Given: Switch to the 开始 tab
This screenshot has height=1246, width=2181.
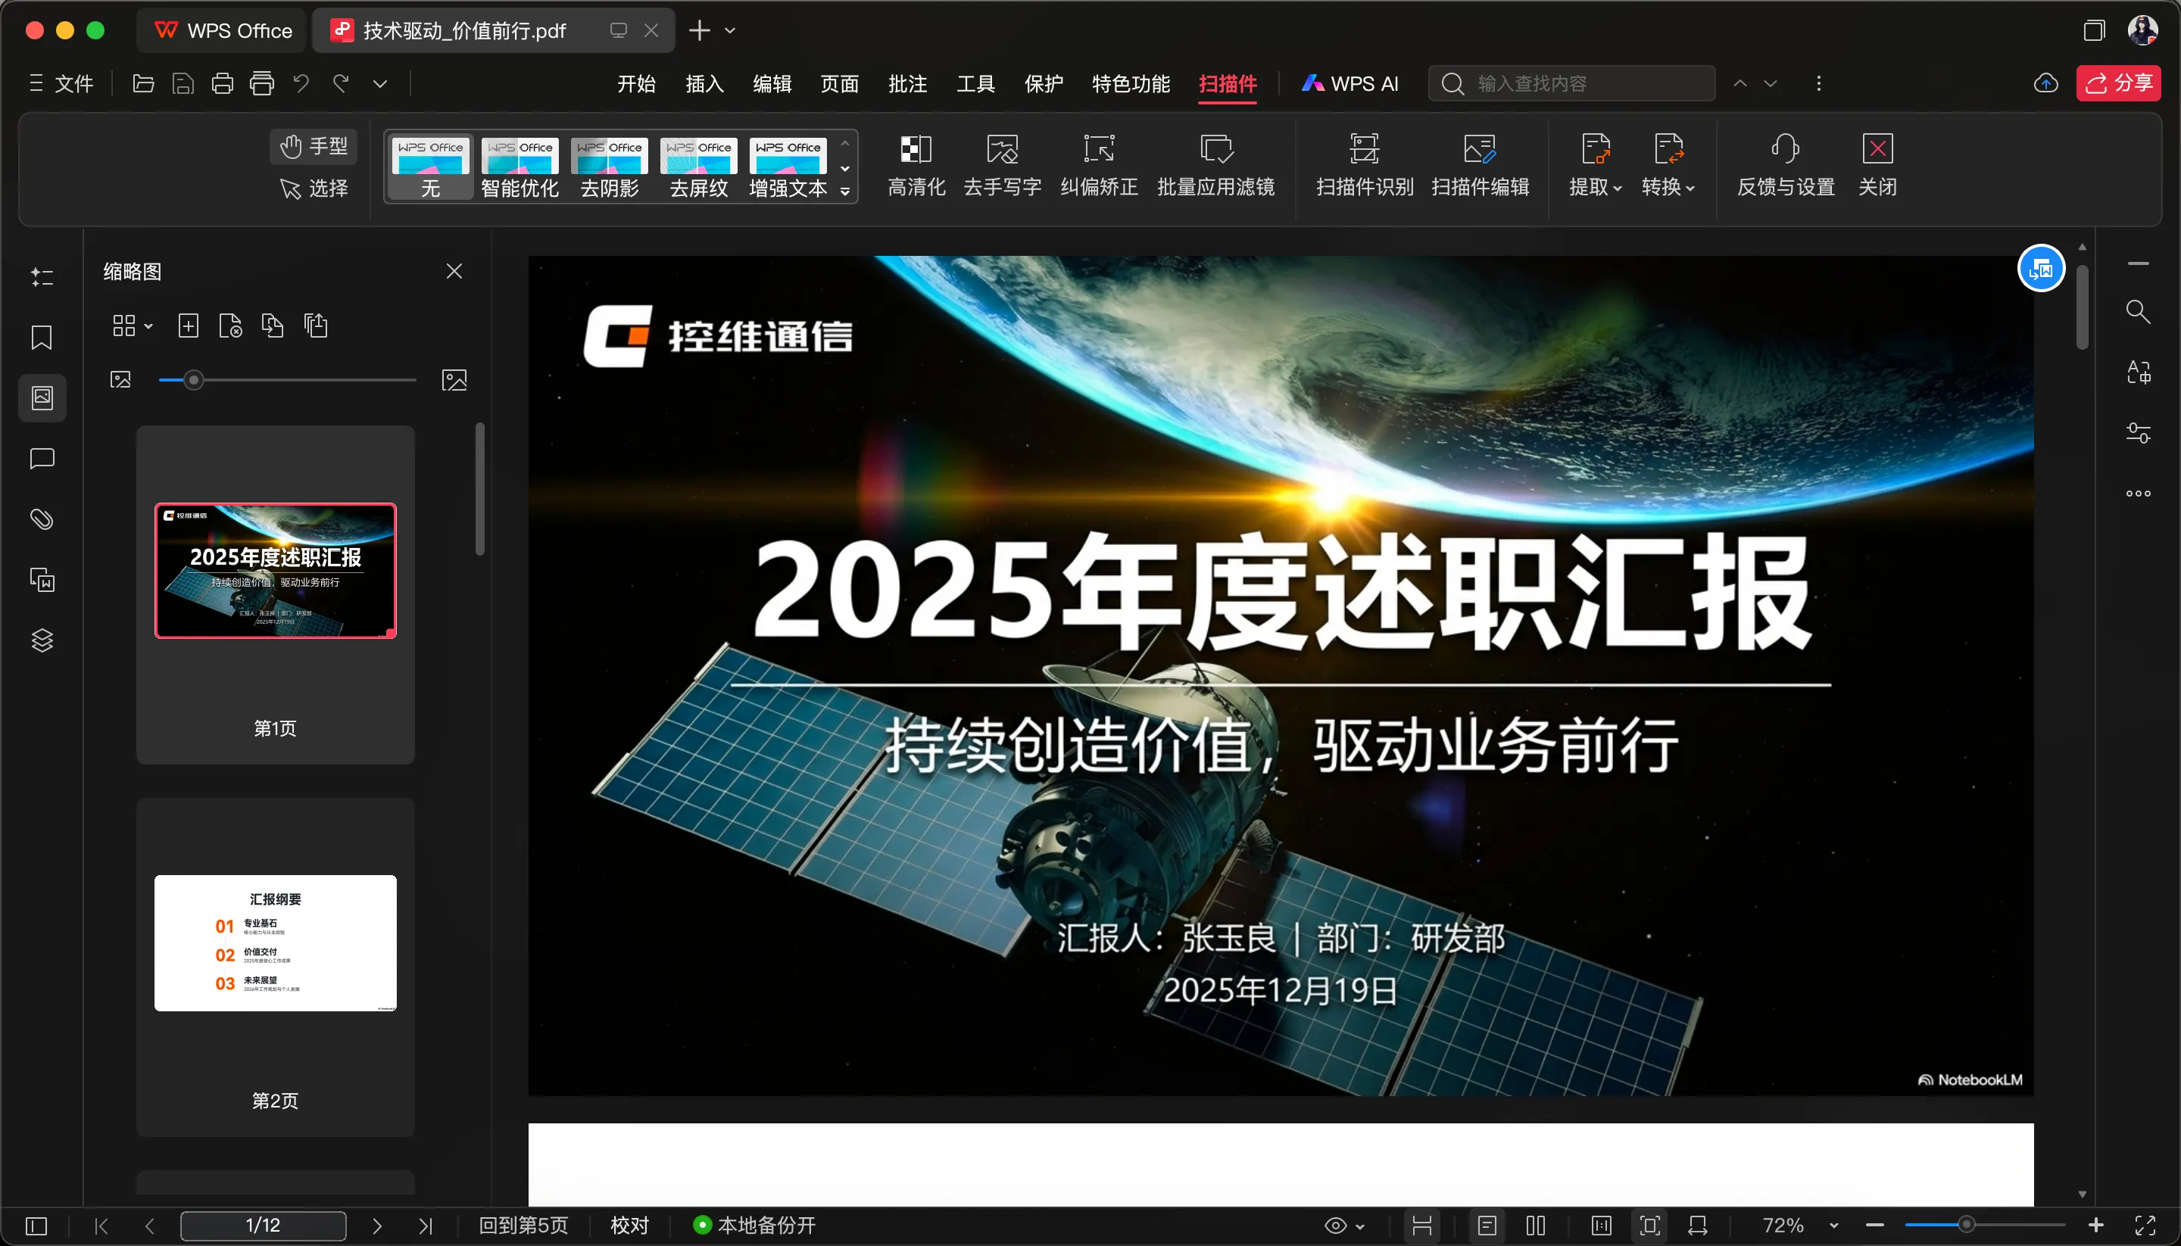Looking at the screenshot, I should pos(637,83).
